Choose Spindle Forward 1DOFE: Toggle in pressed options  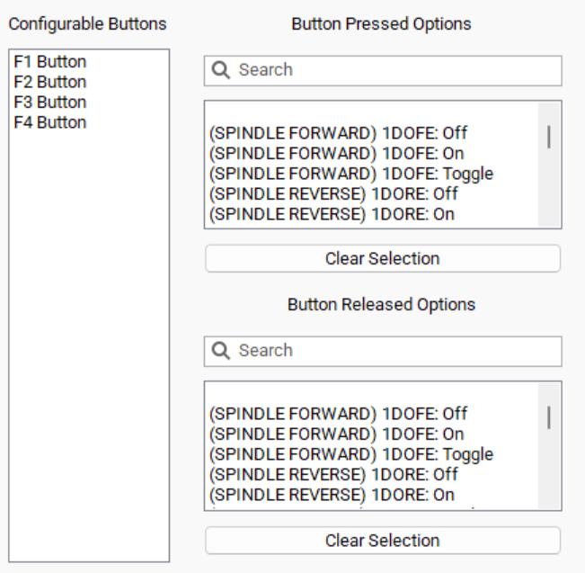point(350,174)
